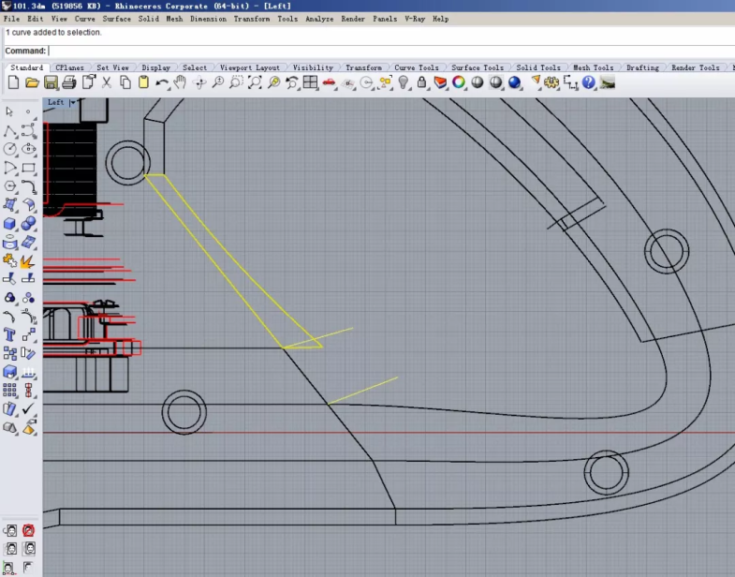
Task: Select the Pan view hand tool
Action: tap(181, 83)
